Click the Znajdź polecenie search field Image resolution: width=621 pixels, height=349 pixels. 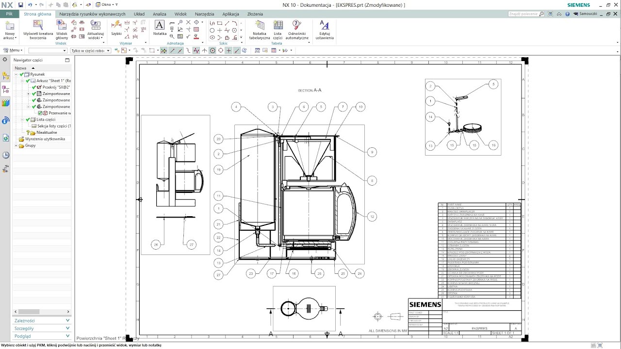point(523,14)
